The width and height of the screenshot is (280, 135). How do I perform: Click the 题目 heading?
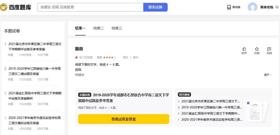point(79,49)
